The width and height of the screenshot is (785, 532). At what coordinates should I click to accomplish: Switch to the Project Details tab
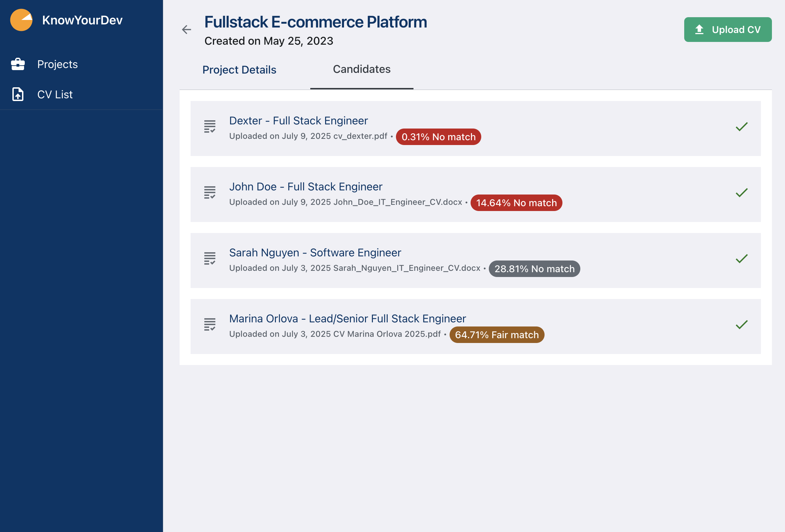(239, 70)
